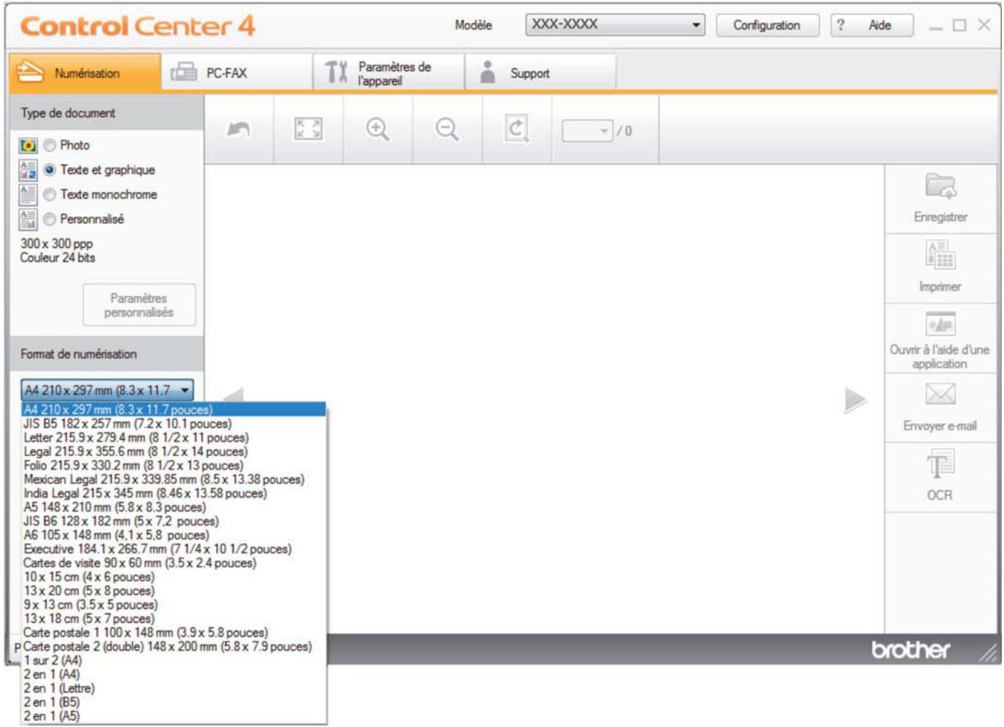Select Cartes de visite 90 x 60 mm
This screenshot has width=1004, height=727.
click(x=173, y=563)
